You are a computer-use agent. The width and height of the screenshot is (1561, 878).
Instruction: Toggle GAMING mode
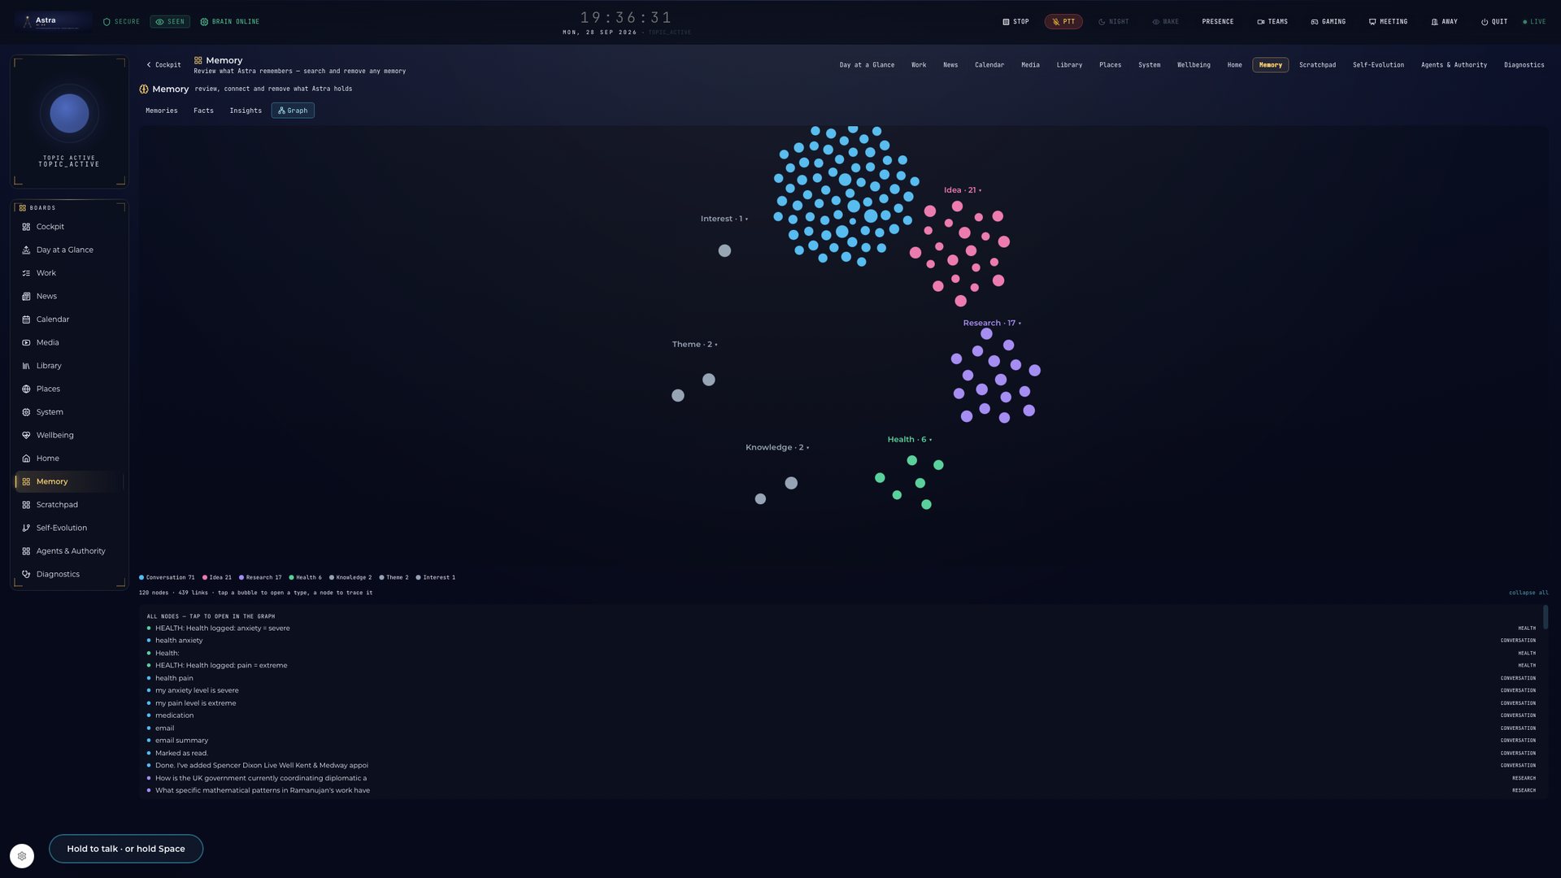1328,22
